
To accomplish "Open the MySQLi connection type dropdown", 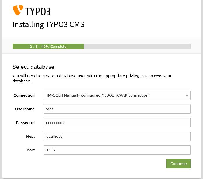I will click(114, 95).
